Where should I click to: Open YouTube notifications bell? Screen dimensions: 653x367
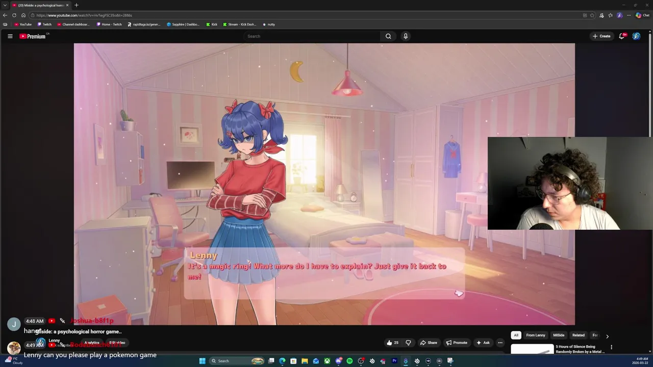tap(622, 36)
